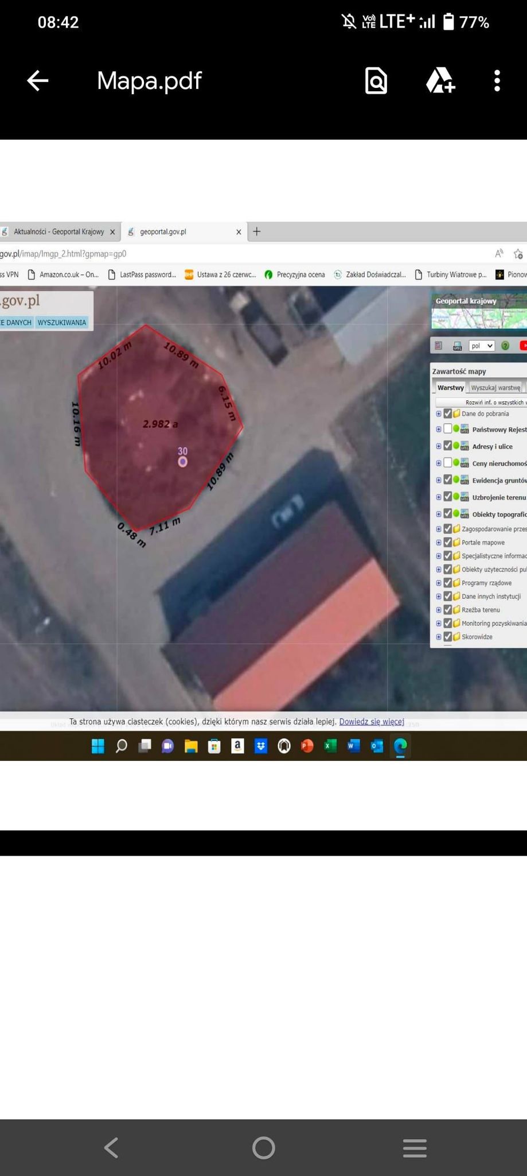The height and width of the screenshot is (1176, 527).
Task: Enable the Ceny nieruchomości layer checkbox
Action: (x=448, y=463)
